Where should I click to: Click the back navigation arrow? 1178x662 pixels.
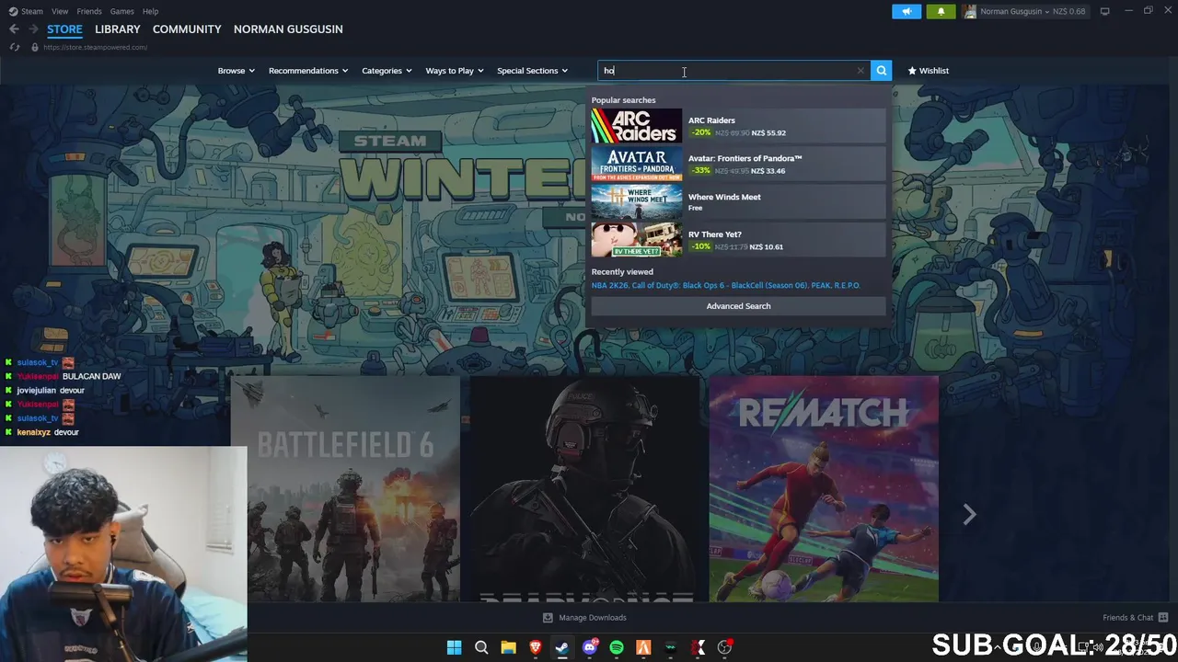point(14,29)
